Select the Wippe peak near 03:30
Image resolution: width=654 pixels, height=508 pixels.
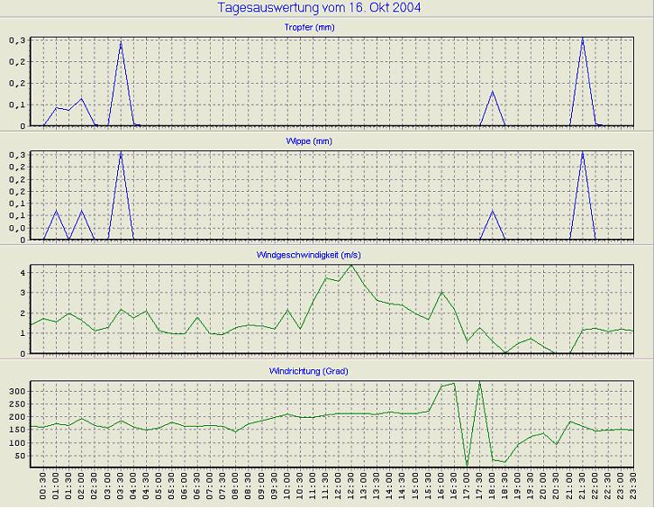(121, 152)
